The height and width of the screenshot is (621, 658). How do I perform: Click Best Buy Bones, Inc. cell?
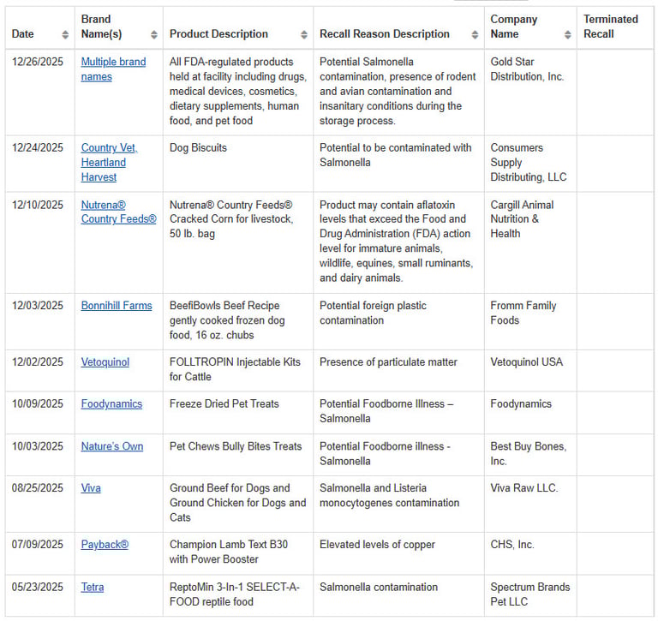coord(529,454)
